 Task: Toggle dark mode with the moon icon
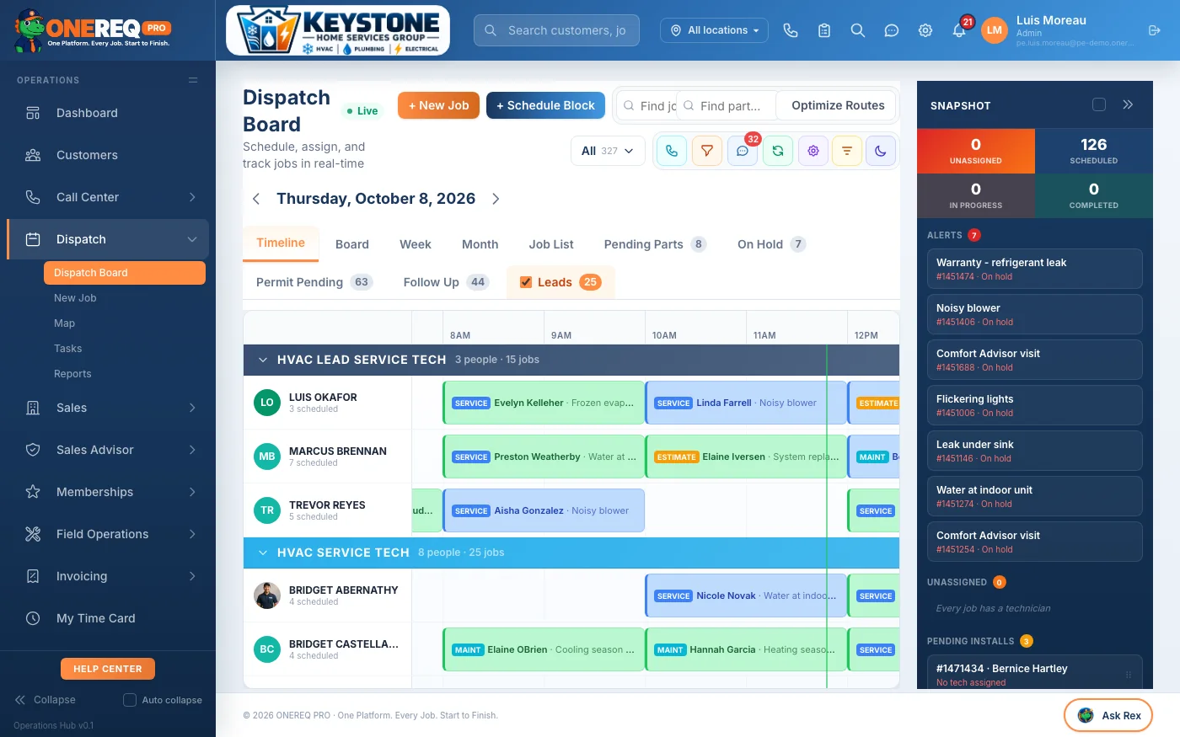(x=881, y=151)
